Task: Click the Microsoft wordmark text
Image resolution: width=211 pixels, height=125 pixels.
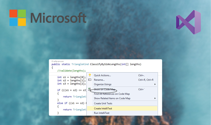Action: 58,18
